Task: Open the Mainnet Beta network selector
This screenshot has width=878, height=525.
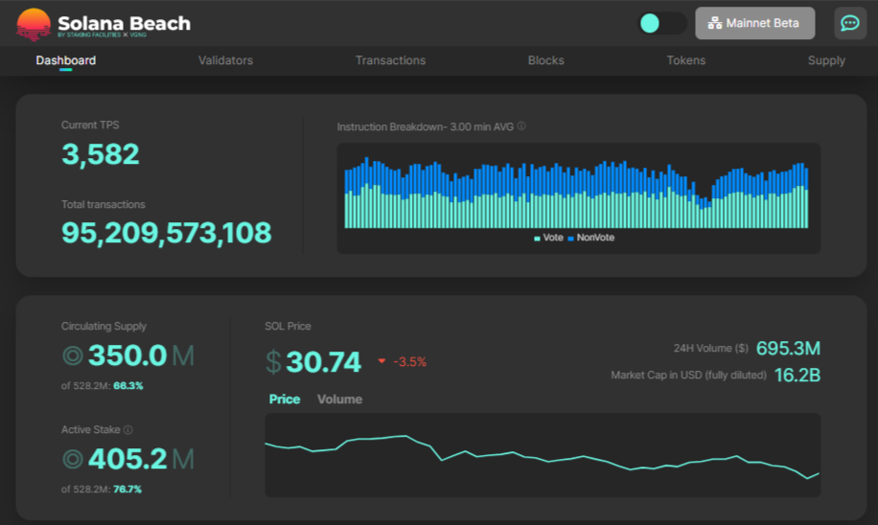Action: point(754,23)
